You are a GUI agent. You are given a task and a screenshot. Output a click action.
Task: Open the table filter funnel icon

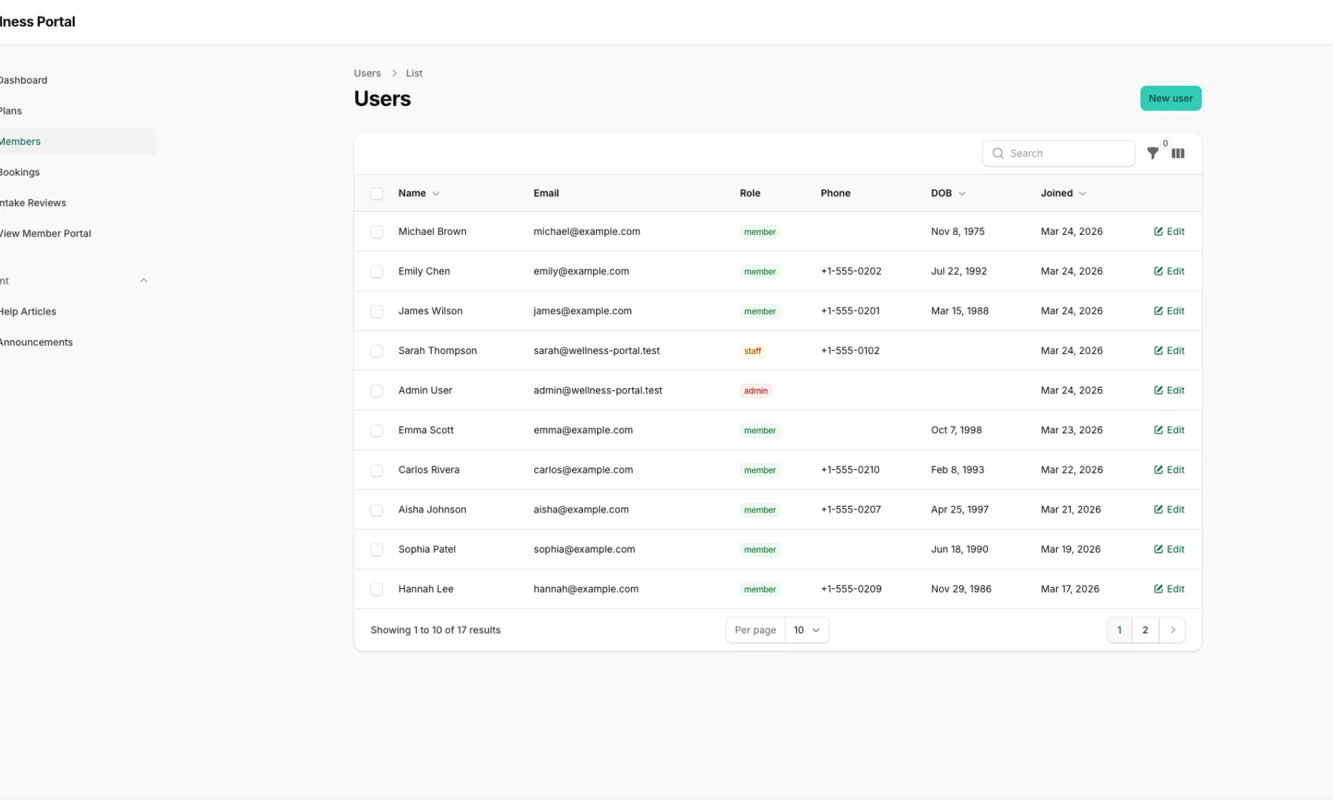pos(1152,153)
